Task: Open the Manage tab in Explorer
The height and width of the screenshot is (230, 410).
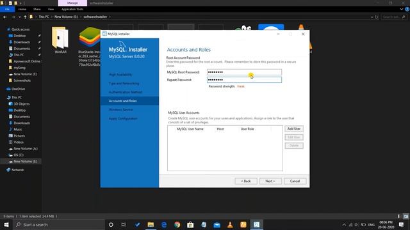Action: coord(72,3)
